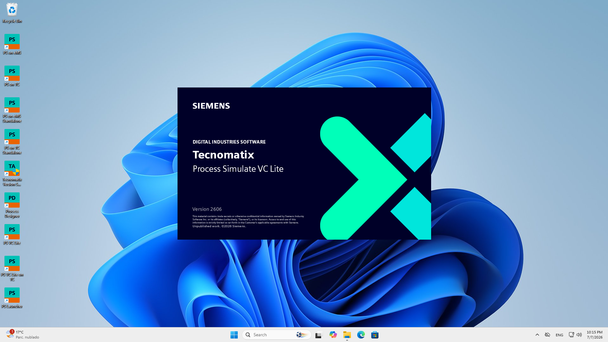Open the Recycle Bin desktop icon
Screen dimensions: 608x342
click(x=12, y=13)
